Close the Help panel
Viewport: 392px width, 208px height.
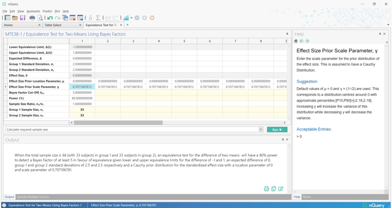(384, 34)
